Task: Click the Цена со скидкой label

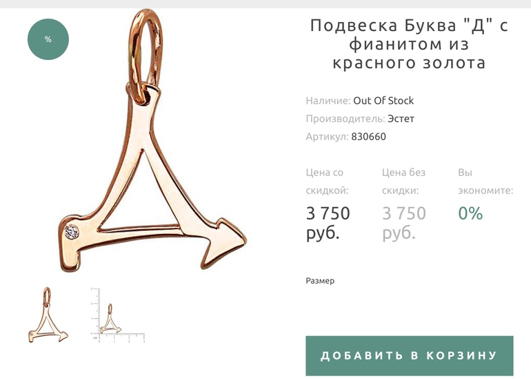Action: click(x=327, y=182)
